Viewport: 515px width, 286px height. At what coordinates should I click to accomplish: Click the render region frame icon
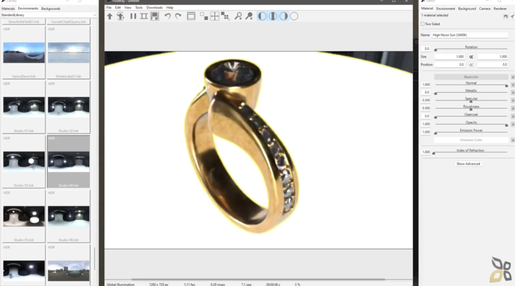pos(144,16)
